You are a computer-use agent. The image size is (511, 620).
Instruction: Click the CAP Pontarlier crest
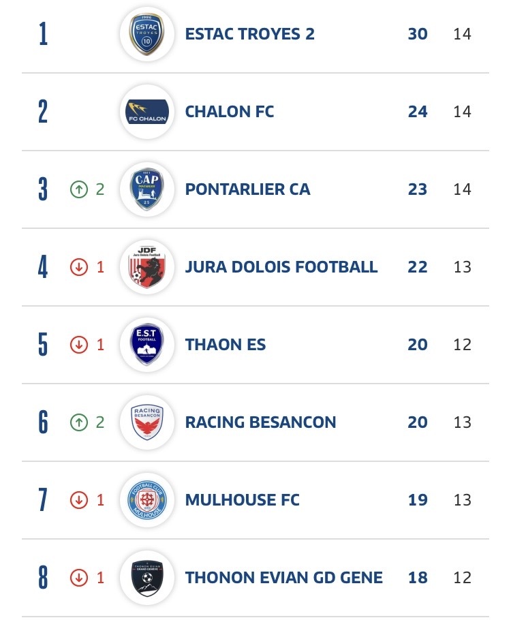pyautogui.click(x=147, y=189)
